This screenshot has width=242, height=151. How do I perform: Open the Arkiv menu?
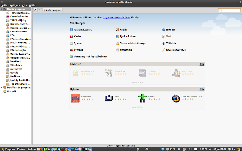4,5
